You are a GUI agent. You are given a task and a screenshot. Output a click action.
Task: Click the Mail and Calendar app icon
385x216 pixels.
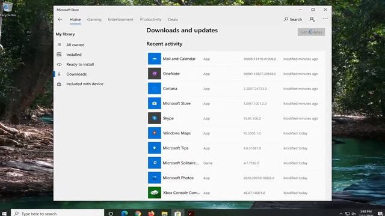coord(155,59)
